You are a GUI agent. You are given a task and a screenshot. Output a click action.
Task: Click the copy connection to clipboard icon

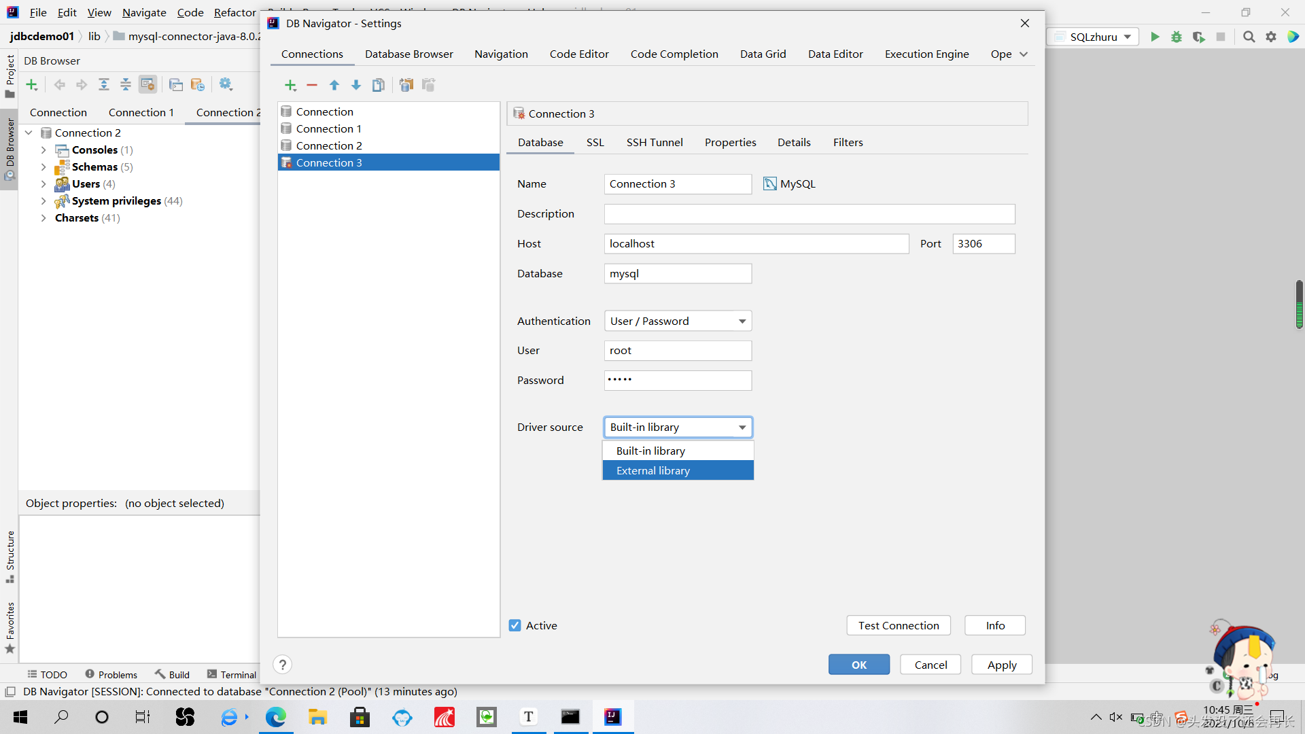[x=406, y=85]
